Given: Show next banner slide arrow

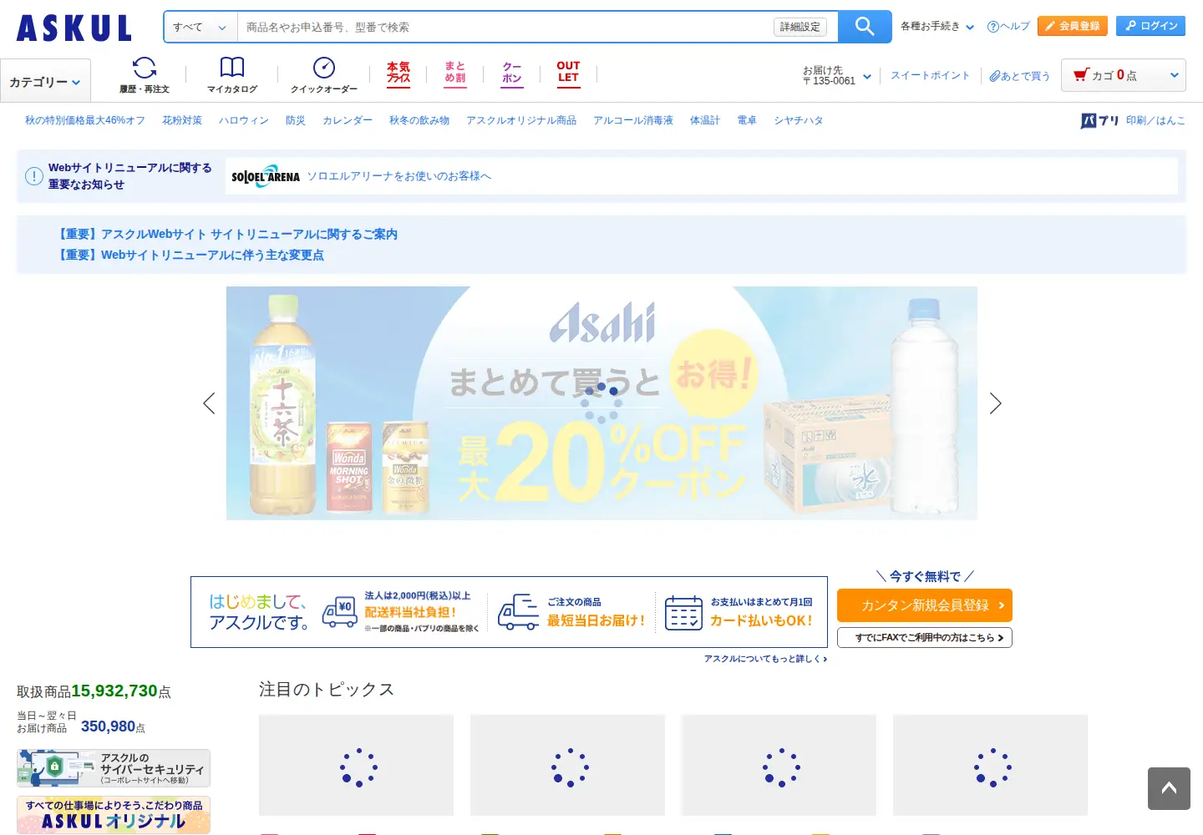Looking at the screenshot, I should coord(995,403).
